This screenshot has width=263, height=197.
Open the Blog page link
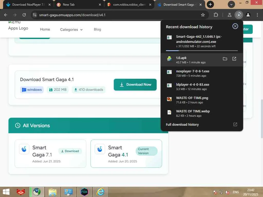97,29
